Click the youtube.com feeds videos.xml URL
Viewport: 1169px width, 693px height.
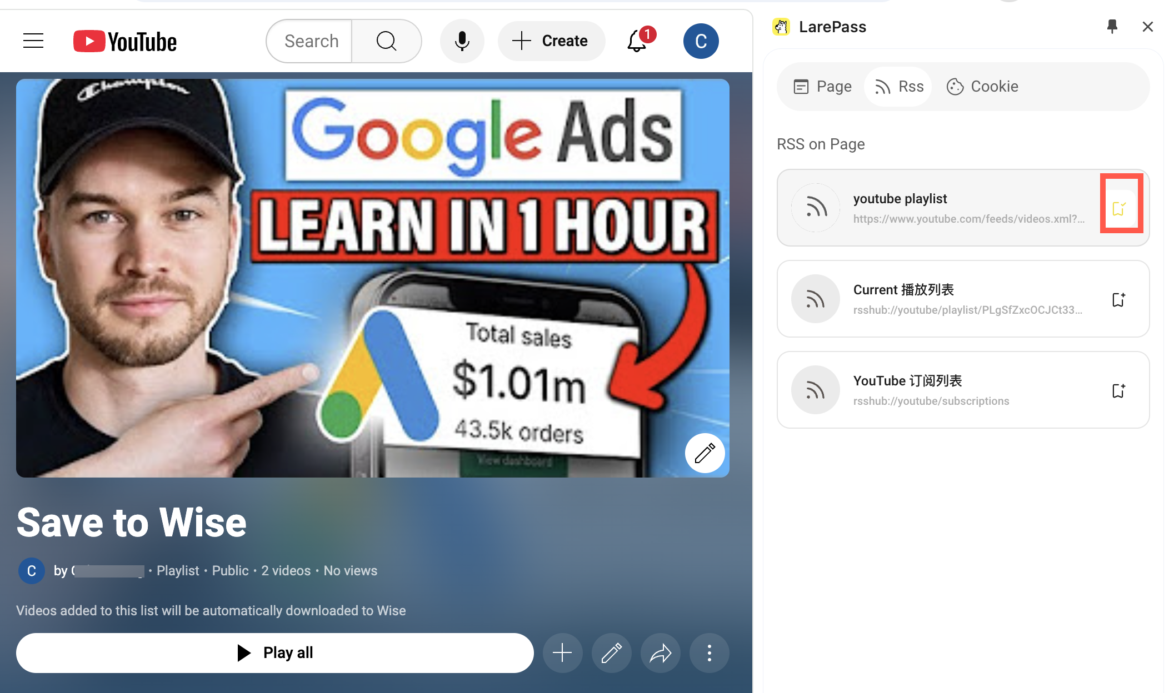pyautogui.click(x=969, y=219)
